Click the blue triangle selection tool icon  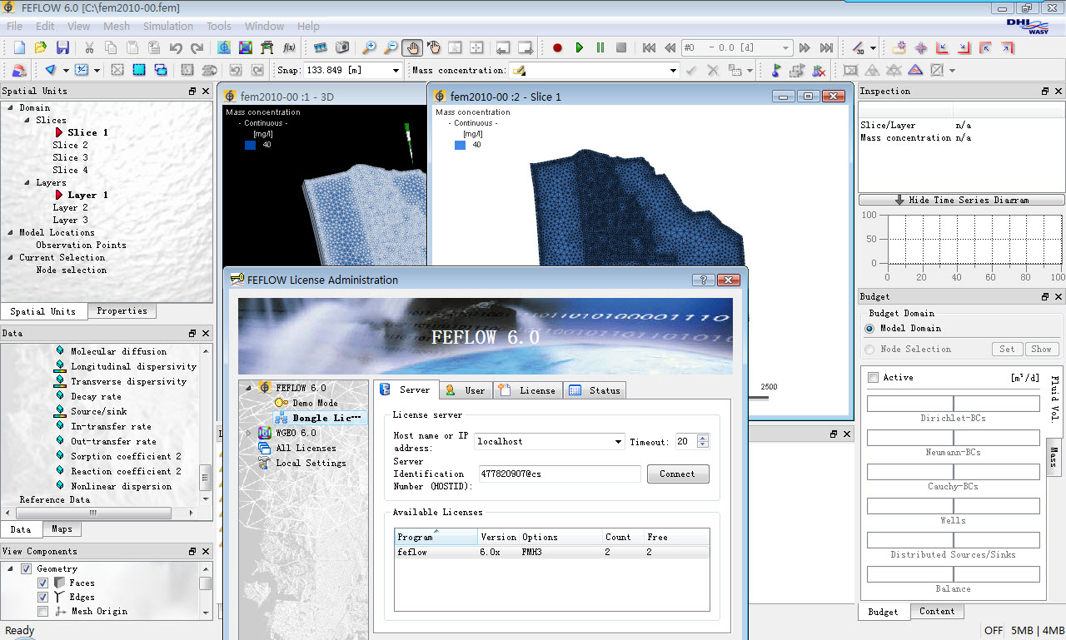click(51, 70)
